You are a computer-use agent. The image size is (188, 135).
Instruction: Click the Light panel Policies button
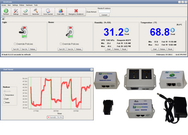coord(32,49)
